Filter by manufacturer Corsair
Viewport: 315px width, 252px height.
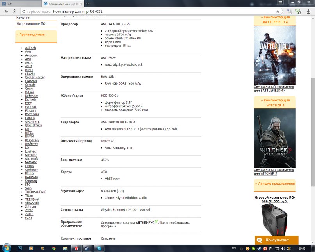[30, 85]
